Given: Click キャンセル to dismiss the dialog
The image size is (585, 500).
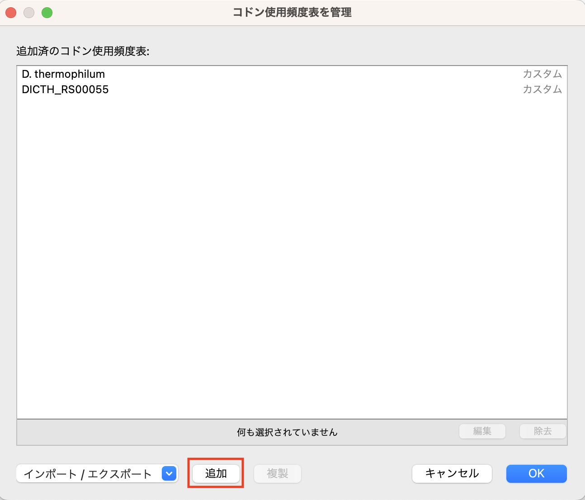Looking at the screenshot, I should 452,473.
